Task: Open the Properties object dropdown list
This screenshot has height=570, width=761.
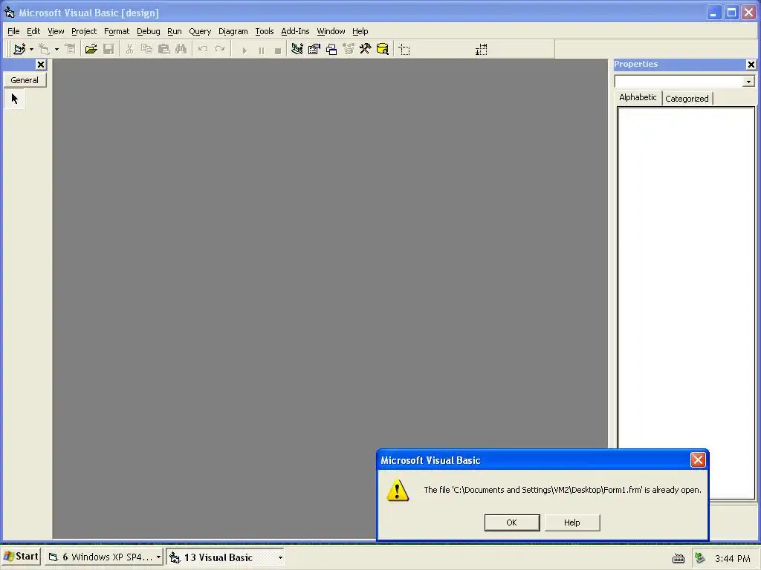Action: 748,82
